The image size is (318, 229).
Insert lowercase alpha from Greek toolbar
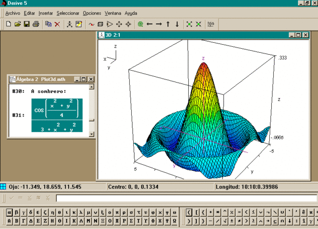(9, 213)
